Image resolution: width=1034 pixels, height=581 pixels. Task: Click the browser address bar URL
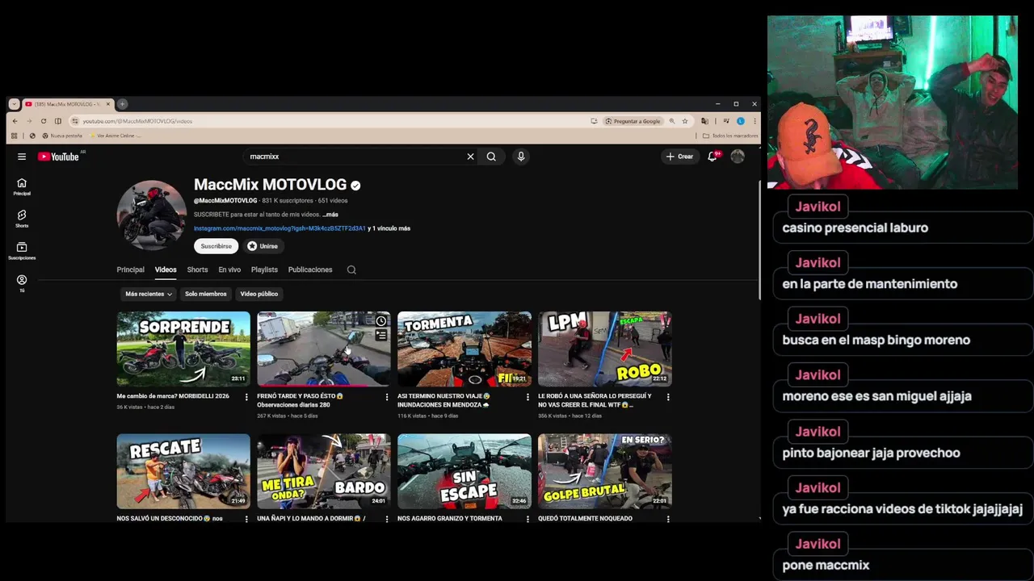[x=137, y=121]
